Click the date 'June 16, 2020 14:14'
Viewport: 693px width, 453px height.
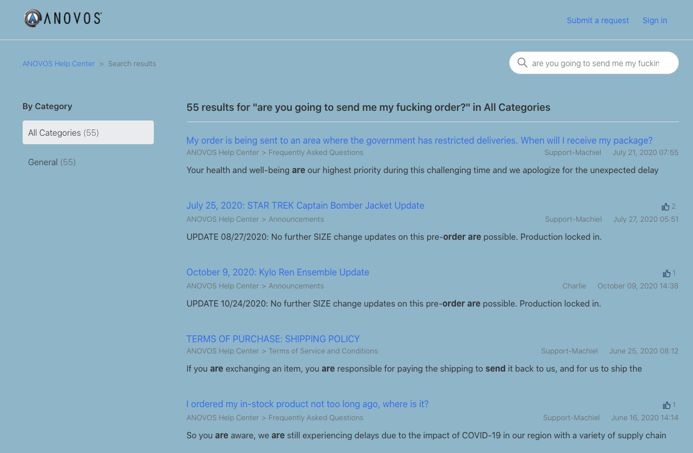pos(645,418)
